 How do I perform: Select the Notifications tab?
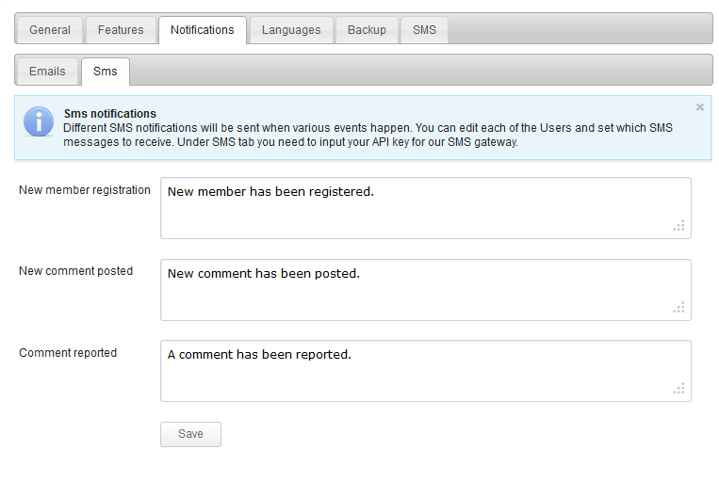tap(203, 30)
